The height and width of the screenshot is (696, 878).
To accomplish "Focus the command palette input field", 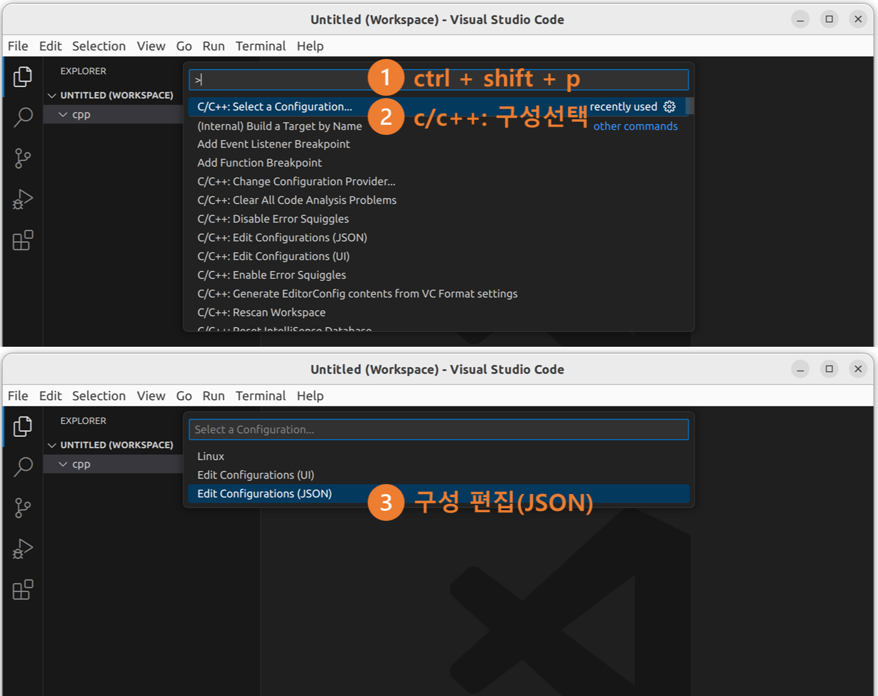I will pos(438,80).
